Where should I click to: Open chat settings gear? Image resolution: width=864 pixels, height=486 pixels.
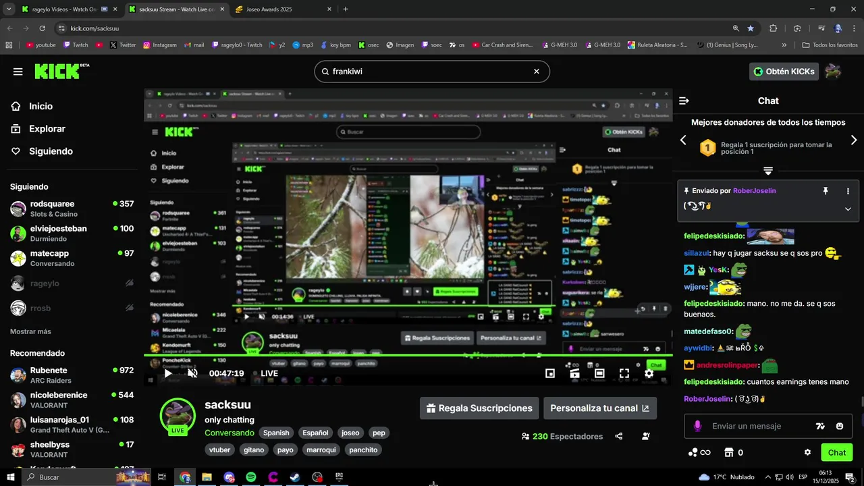click(x=807, y=452)
